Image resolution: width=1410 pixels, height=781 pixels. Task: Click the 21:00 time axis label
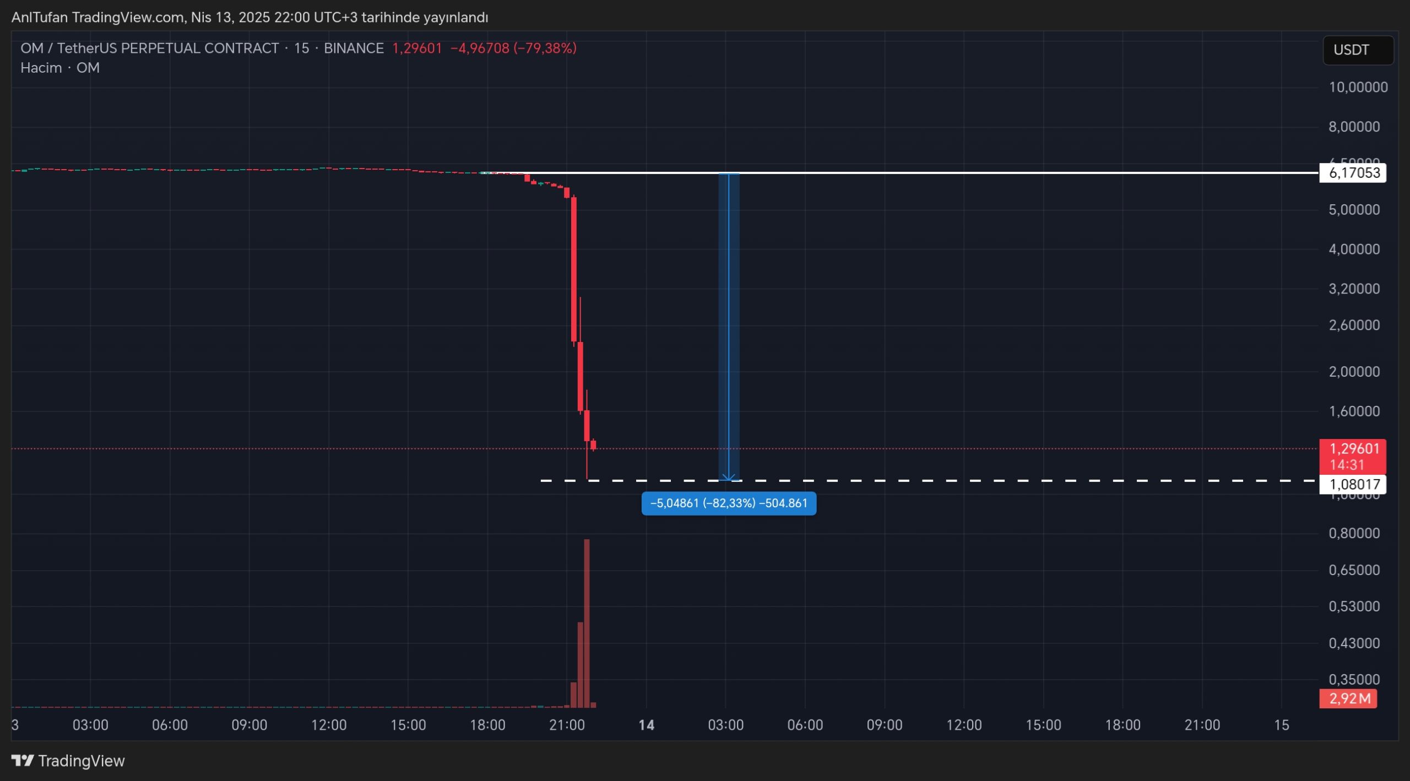pyautogui.click(x=567, y=725)
